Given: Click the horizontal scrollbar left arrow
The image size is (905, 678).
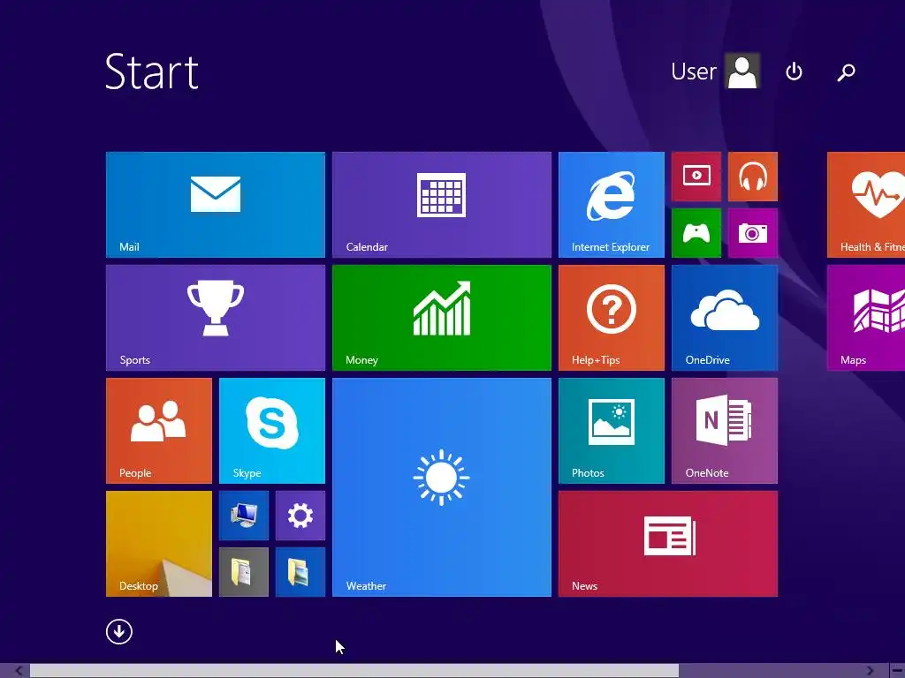Looking at the screenshot, I should tap(19, 671).
